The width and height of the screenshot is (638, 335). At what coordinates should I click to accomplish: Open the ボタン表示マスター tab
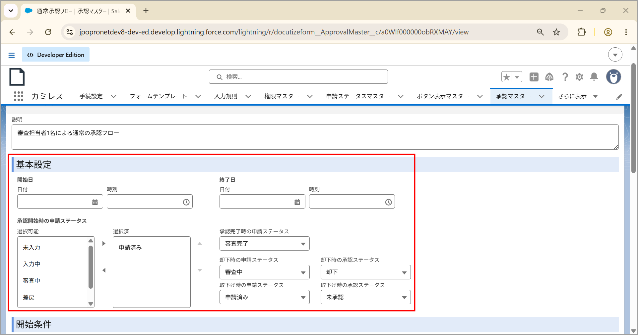[443, 96]
